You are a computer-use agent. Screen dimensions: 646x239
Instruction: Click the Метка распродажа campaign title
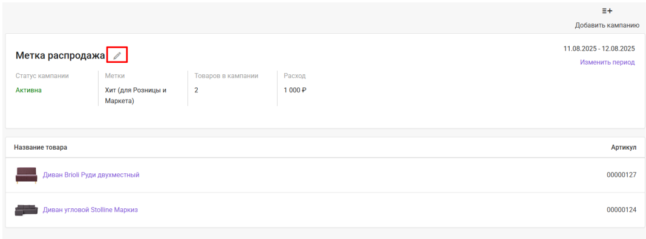(60, 56)
